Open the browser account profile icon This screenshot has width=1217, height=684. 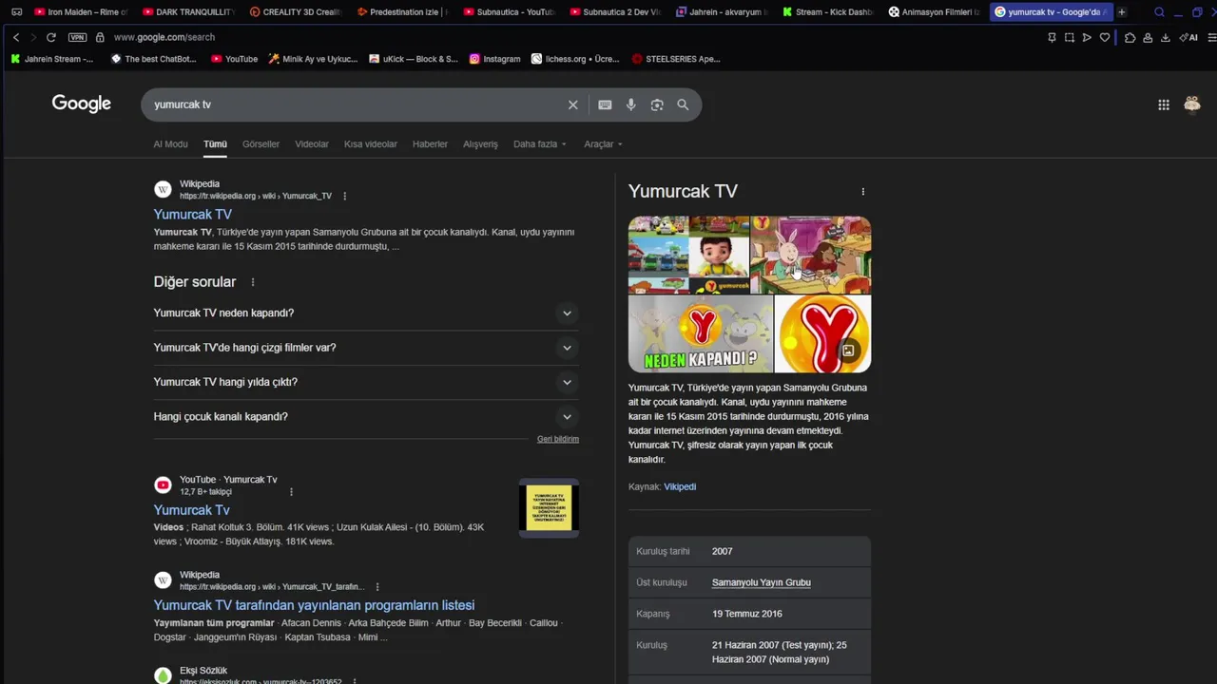coord(1148,37)
